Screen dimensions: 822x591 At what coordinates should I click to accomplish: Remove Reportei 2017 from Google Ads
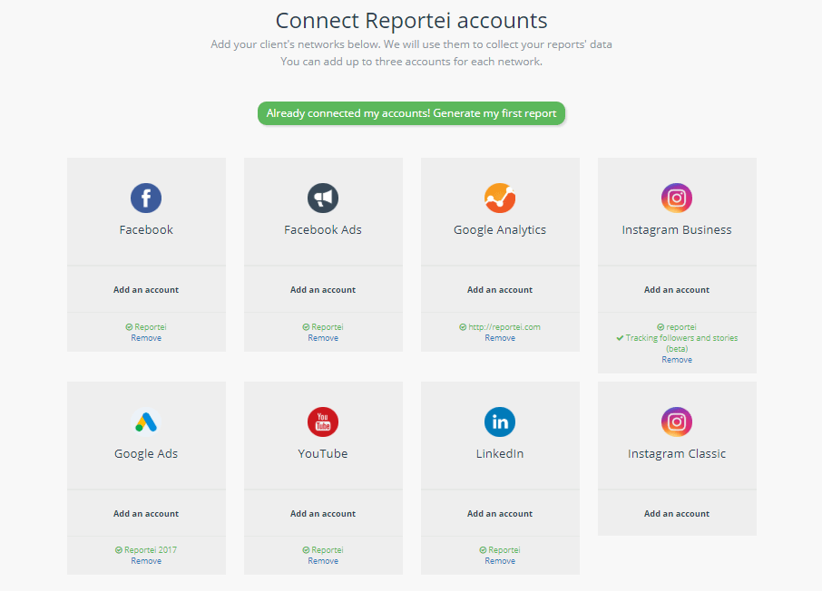point(146,560)
